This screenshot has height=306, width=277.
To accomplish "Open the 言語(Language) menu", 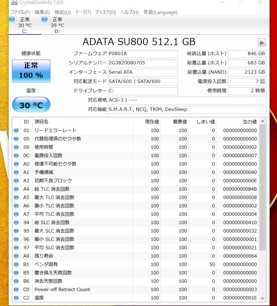I will click(160, 12).
